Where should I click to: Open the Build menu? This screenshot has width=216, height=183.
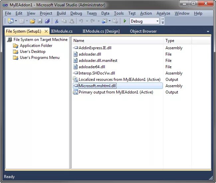pos(61,13)
